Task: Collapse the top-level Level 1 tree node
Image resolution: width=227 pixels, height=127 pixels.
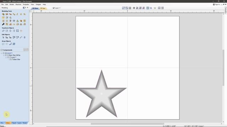Action: tap(1, 53)
